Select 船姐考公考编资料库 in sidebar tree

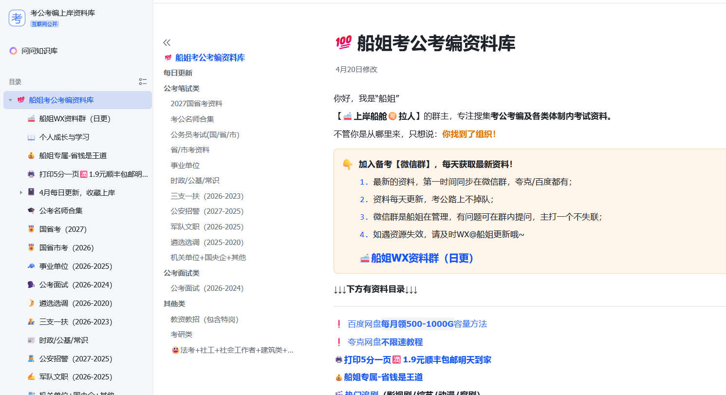coord(78,100)
